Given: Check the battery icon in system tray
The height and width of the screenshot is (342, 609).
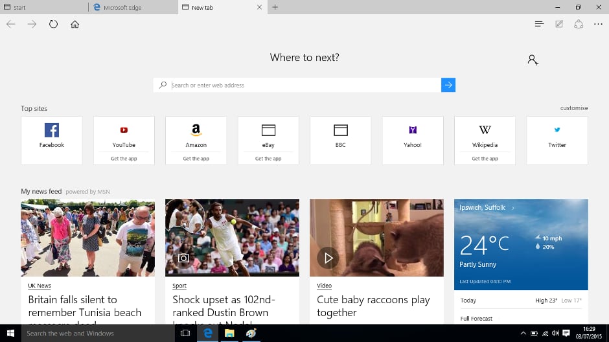Looking at the screenshot, I should (534, 333).
